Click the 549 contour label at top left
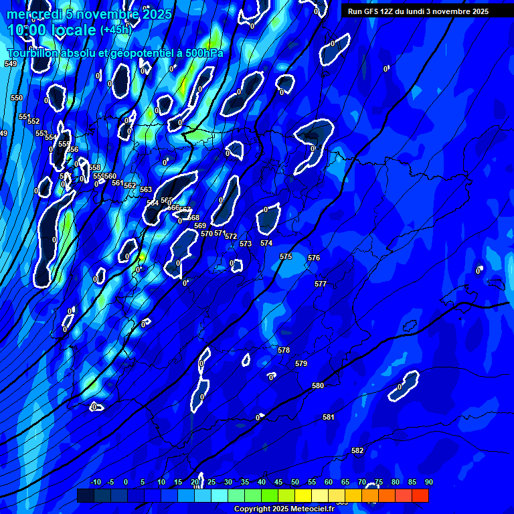This screenshot has width=514, height=514. [x=11, y=64]
